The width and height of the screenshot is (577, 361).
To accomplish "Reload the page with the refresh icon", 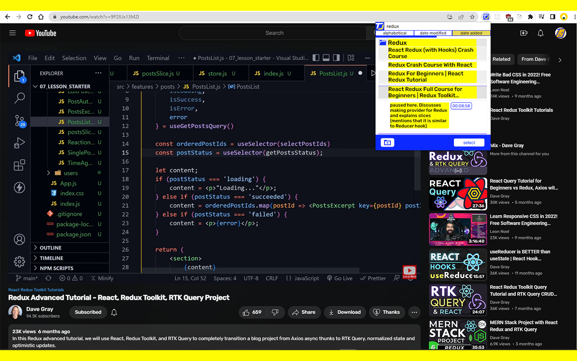I will coord(30,17).
